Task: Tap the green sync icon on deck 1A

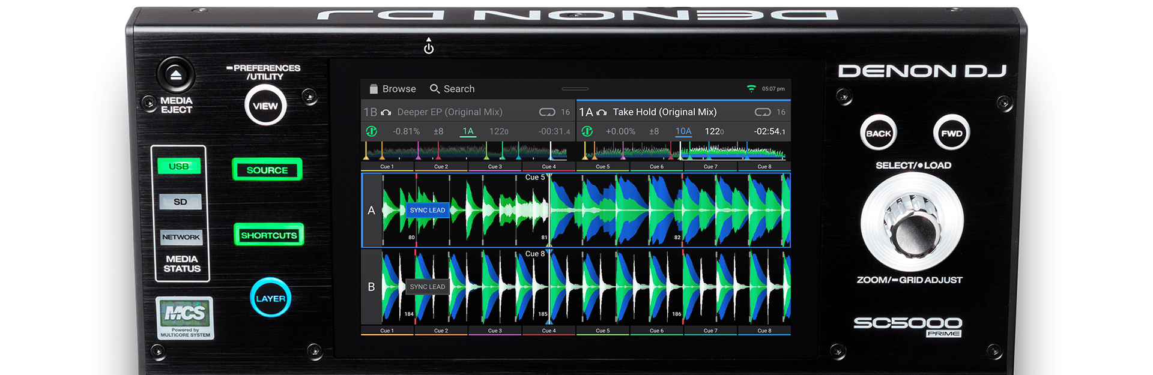Action: [587, 131]
